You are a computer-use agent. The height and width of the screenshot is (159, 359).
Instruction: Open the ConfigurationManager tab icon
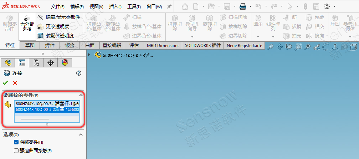pyautogui.click(x=36, y=63)
